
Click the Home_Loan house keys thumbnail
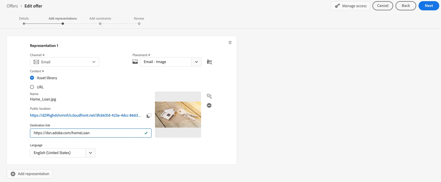coord(178,114)
